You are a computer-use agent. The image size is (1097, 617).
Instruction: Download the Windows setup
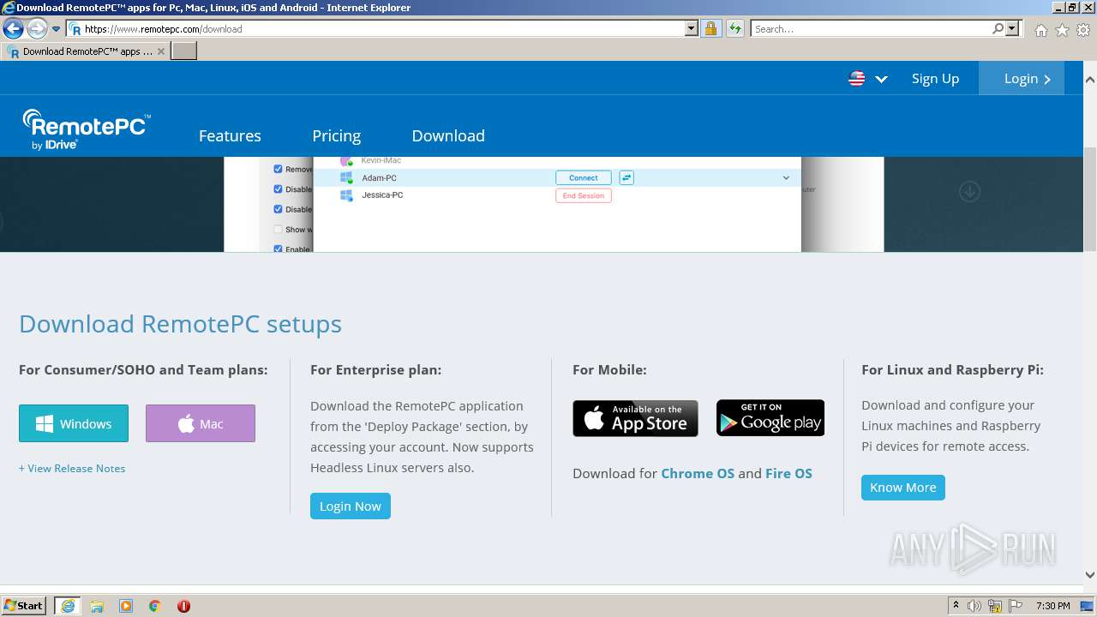click(74, 423)
